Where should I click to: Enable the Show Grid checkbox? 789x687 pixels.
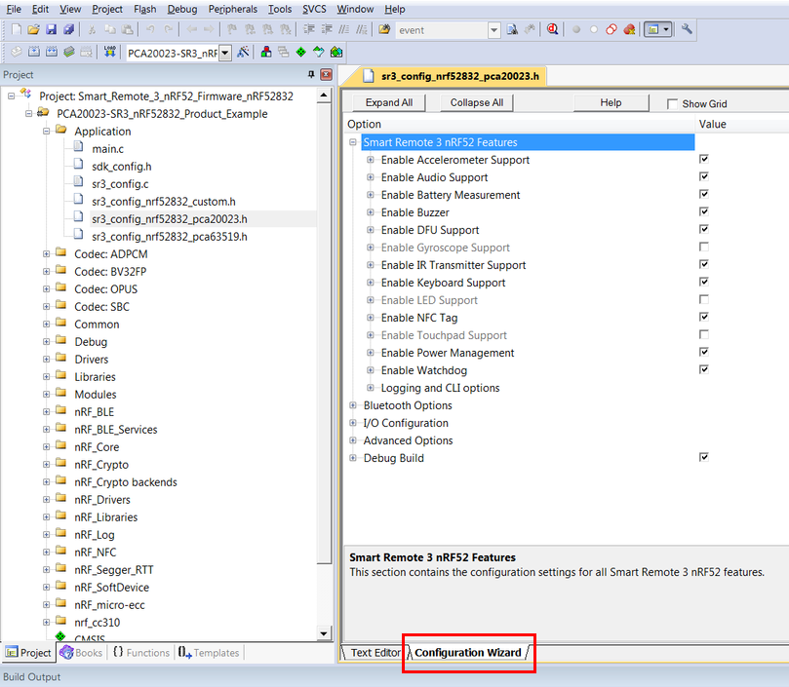(672, 103)
